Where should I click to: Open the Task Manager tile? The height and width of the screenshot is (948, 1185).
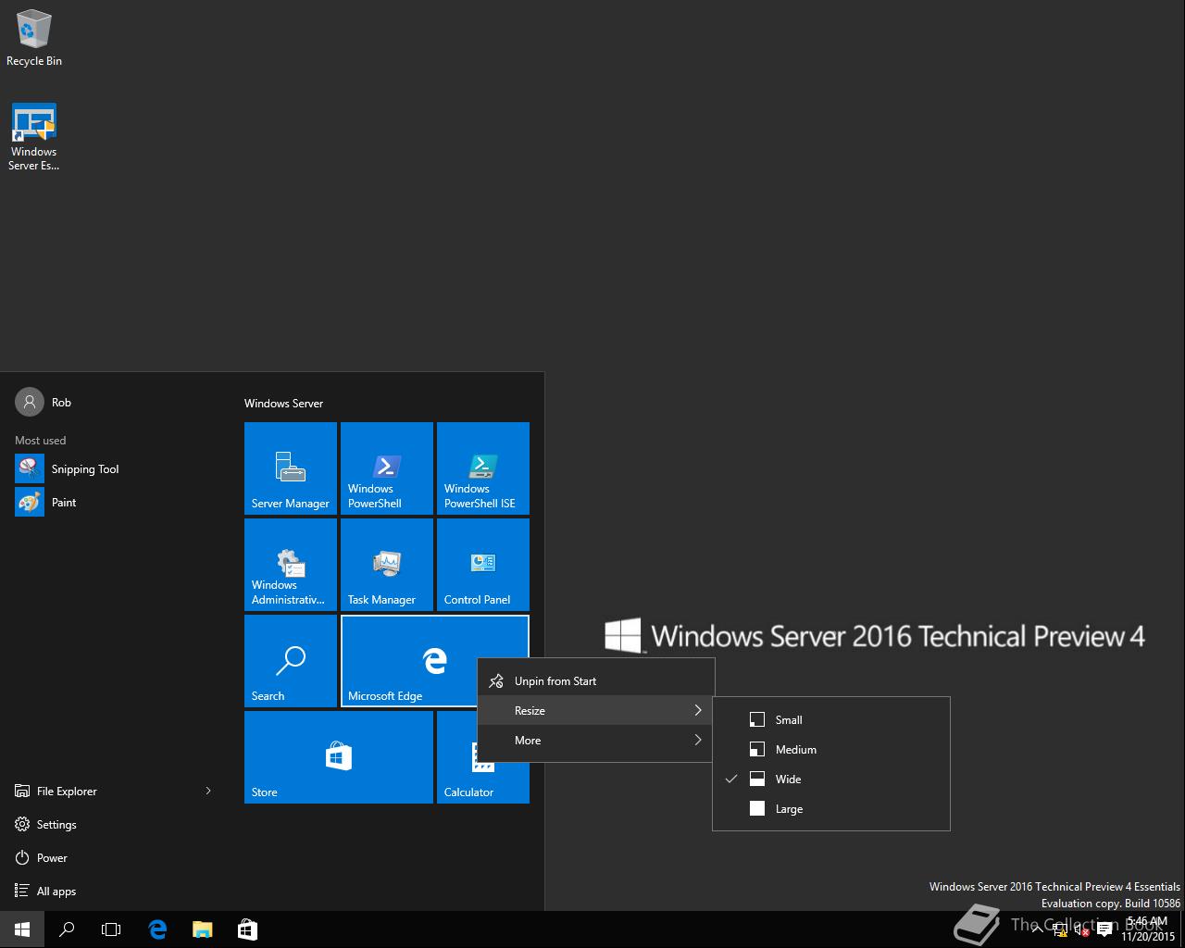tap(387, 565)
